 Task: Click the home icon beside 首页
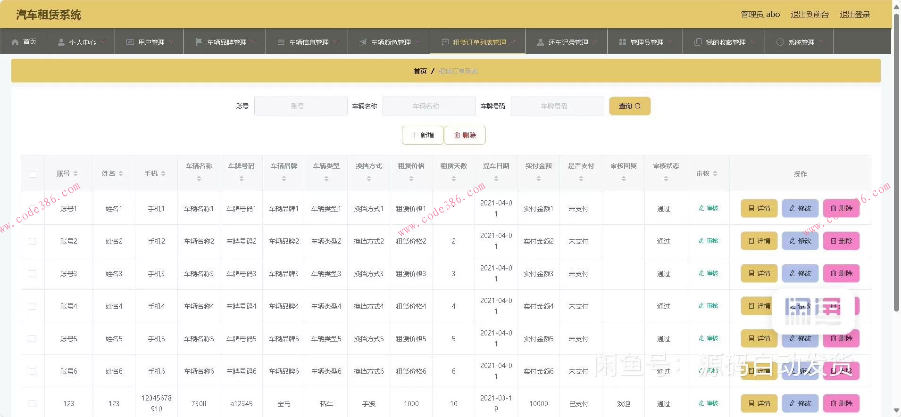pyautogui.click(x=15, y=42)
